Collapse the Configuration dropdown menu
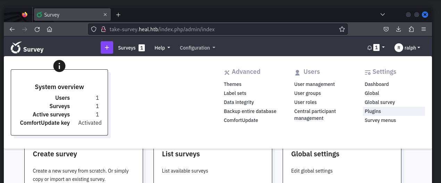The width and height of the screenshot is (441, 183). point(197,48)
